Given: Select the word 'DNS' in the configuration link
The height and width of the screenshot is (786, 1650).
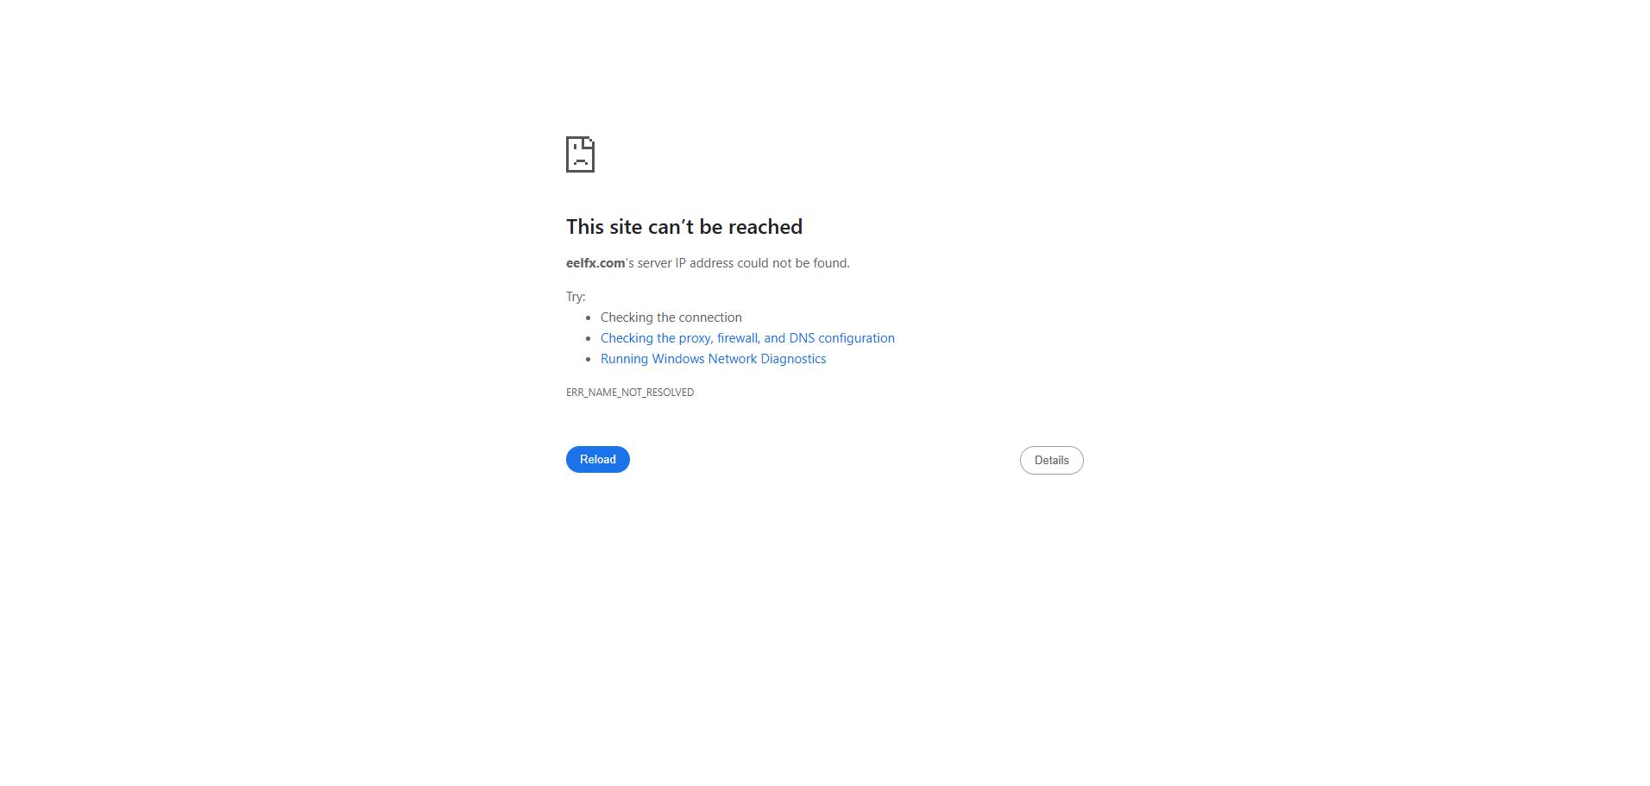Looking at the screenshot, I should click(802, 338).
